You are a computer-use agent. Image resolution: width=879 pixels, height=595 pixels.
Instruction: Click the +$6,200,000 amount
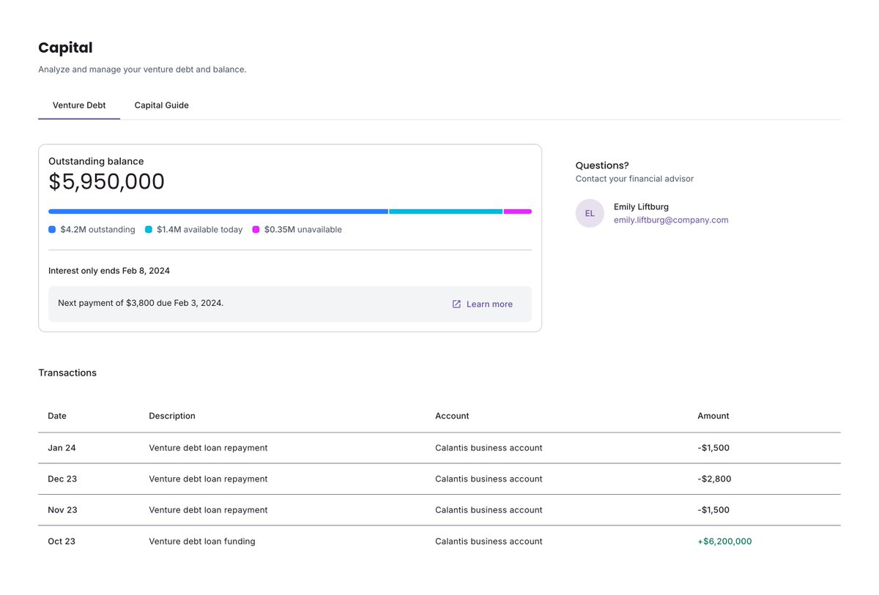(724, 542)
